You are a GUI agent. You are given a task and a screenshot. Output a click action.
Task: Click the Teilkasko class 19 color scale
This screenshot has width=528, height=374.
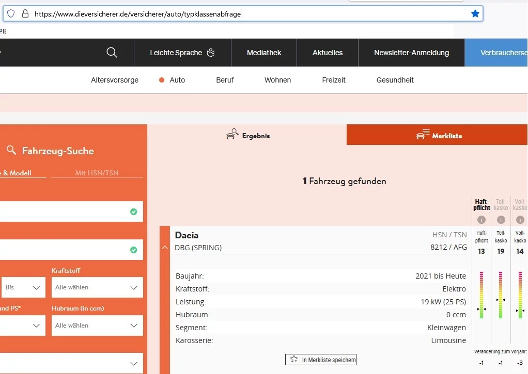pyautogui.click(x=501, y=295)
